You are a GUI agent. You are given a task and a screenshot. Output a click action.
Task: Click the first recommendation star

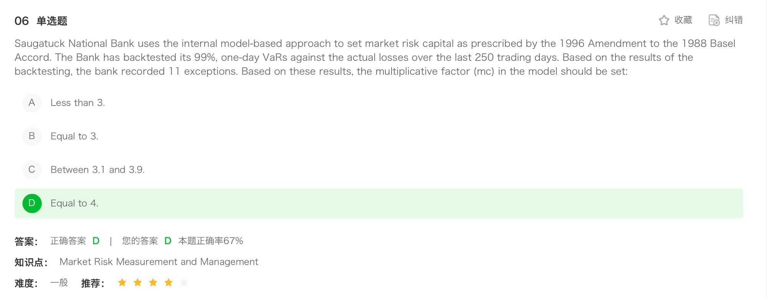pyautogui.click(x=122, y=283)
